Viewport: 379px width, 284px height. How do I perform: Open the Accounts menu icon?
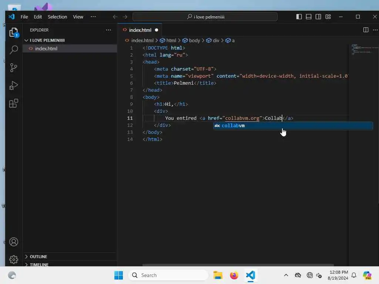14,242
